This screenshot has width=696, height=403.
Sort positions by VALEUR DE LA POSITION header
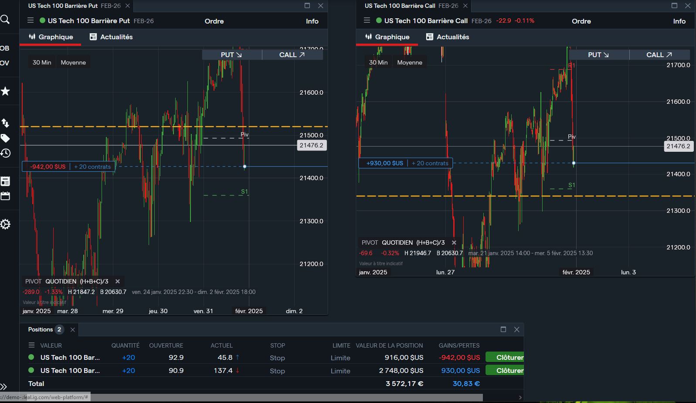click(389, 345)
